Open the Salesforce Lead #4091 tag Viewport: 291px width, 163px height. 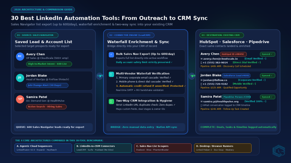pyautogui.click(x=236, y=75)
